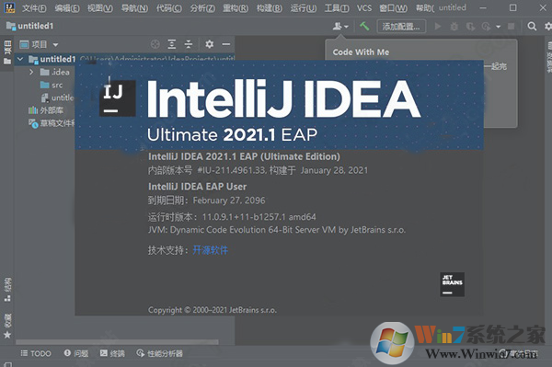Click the Stop square icon

click(512, 27)
